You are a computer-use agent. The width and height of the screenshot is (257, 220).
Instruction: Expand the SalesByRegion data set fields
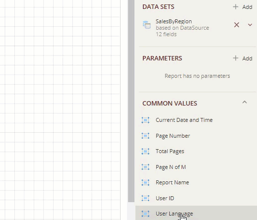point(250,25)
